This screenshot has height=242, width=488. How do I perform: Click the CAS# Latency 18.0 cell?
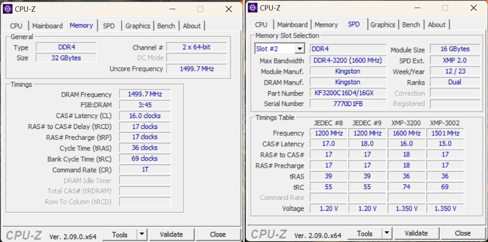(367, 144)
